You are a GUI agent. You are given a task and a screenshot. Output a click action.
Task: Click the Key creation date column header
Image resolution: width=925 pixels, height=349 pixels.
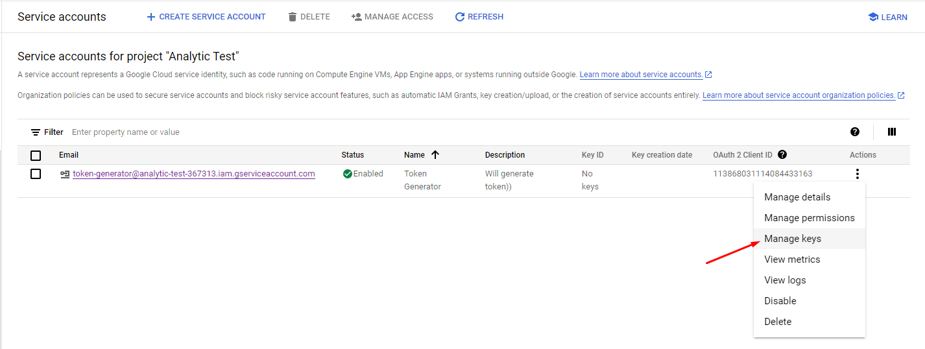pos(662,155)
